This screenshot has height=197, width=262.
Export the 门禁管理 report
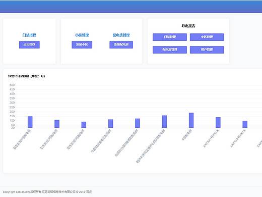click(170, 37)
